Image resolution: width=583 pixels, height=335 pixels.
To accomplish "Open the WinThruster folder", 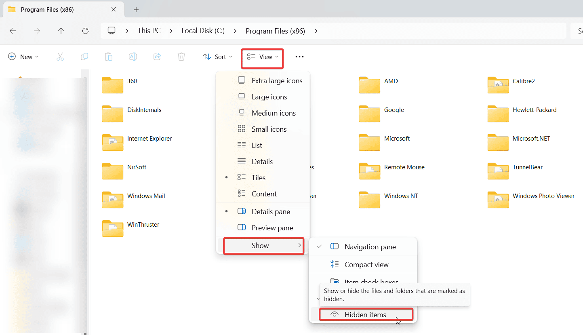I will [131, 228].
